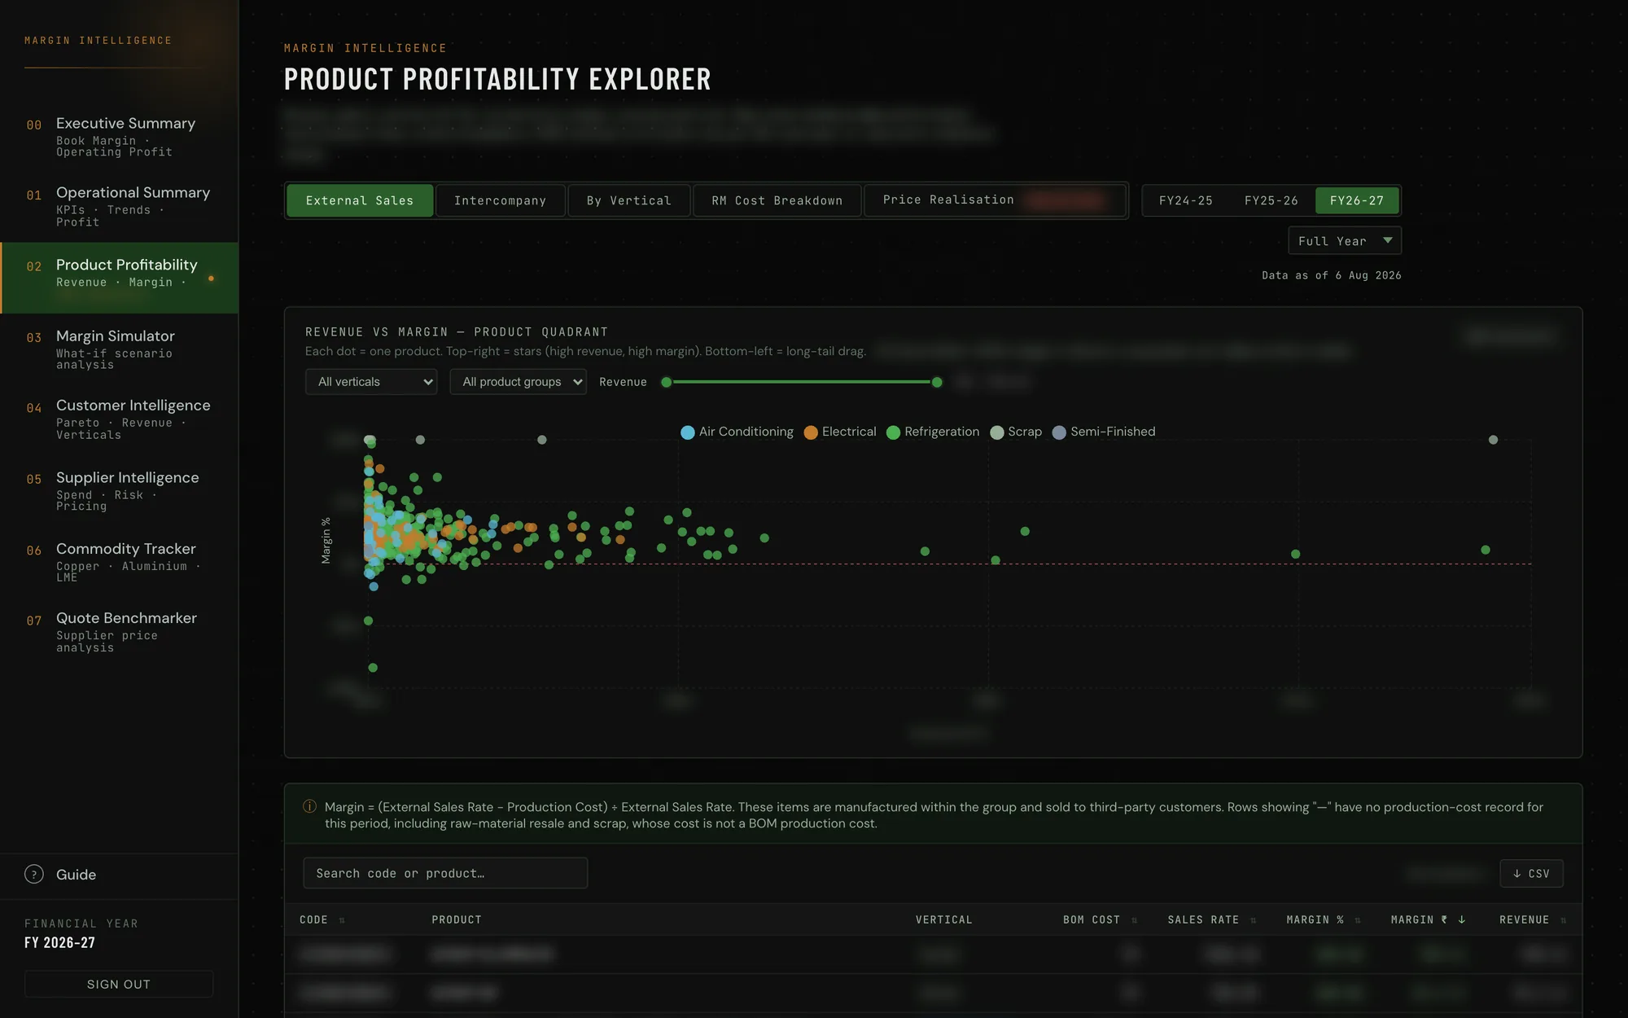
Task: Open the All product groups dropdown
Action: tap(518, 382)
